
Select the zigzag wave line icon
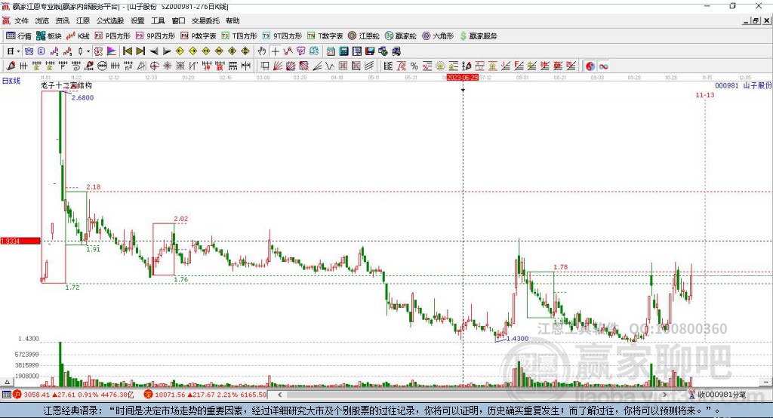click(x=329, y=66)
